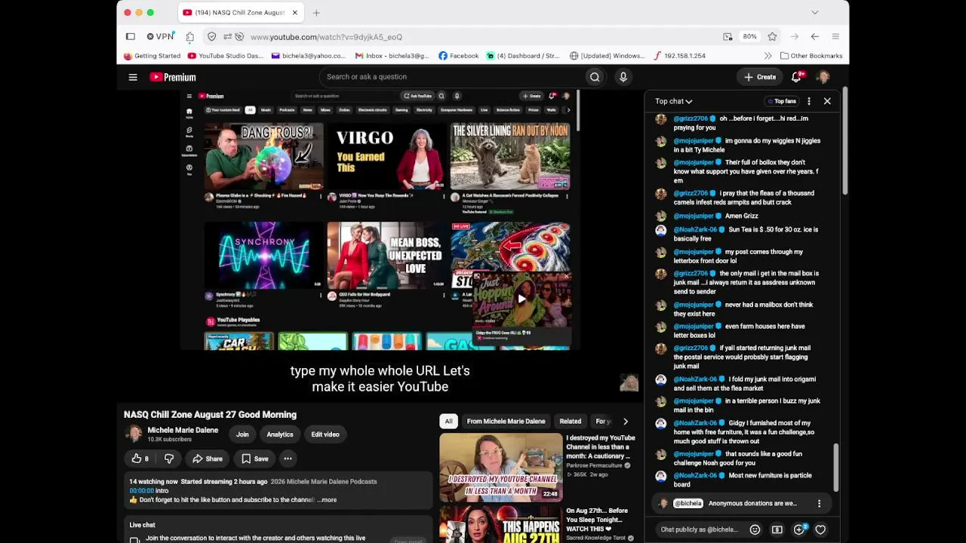The image size is (966, 543).
Task: Change page zoom from 80% badge
Action: tap(749, 36)
